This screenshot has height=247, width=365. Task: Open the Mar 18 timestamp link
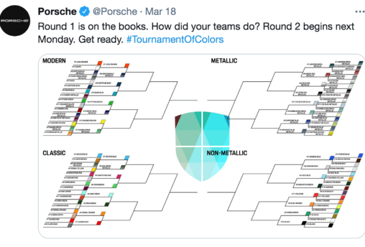coord(160,11)
